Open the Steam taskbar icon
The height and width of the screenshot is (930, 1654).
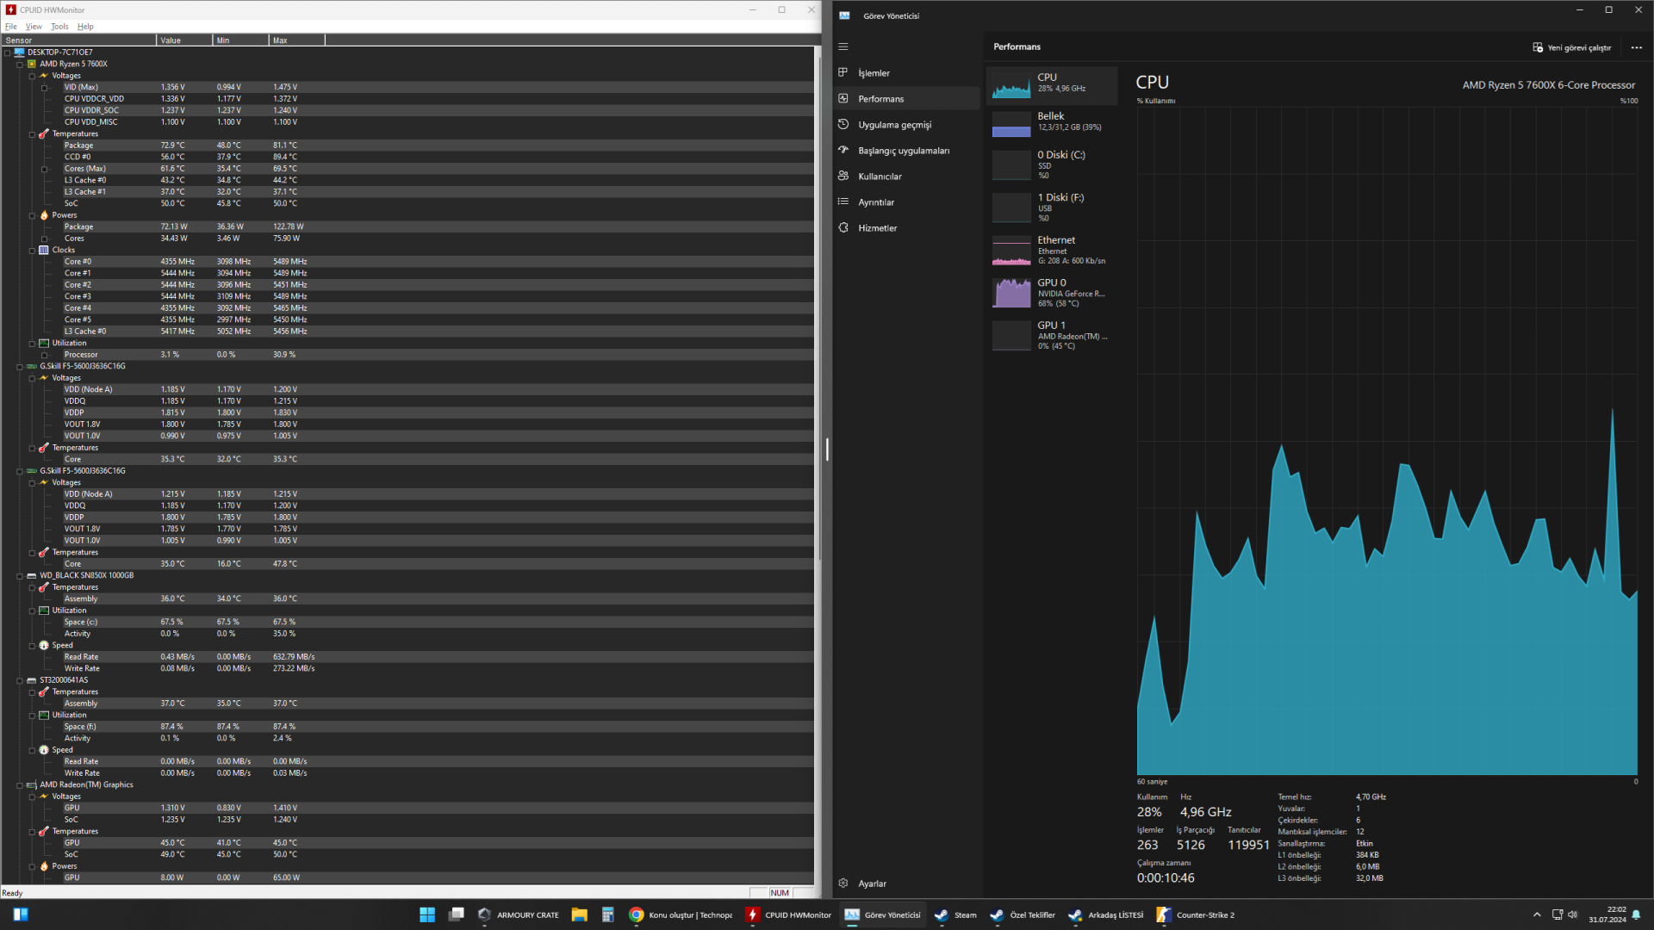(955, 914)
